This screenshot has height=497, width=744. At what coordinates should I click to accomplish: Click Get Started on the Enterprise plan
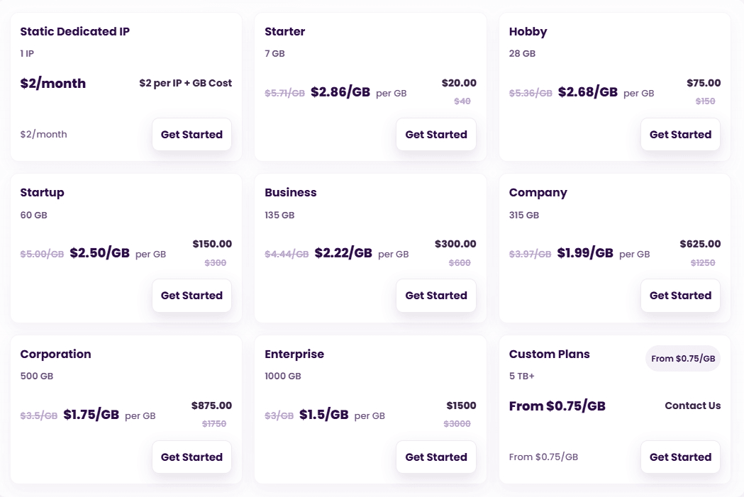pos(436,457)
